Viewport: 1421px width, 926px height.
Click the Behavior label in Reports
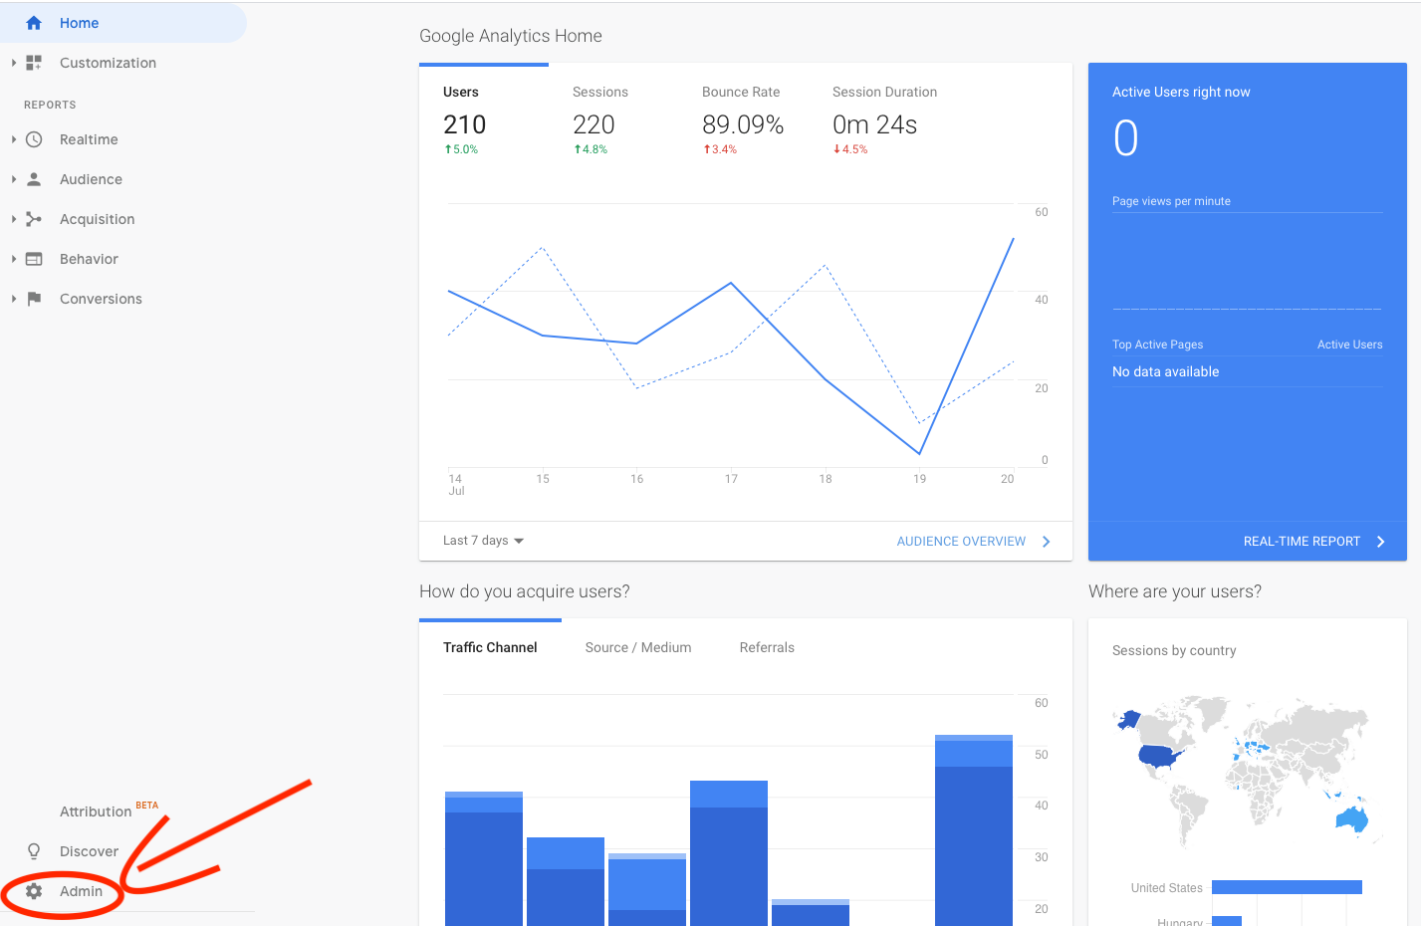pyautogui.click(x=89, y=259)
